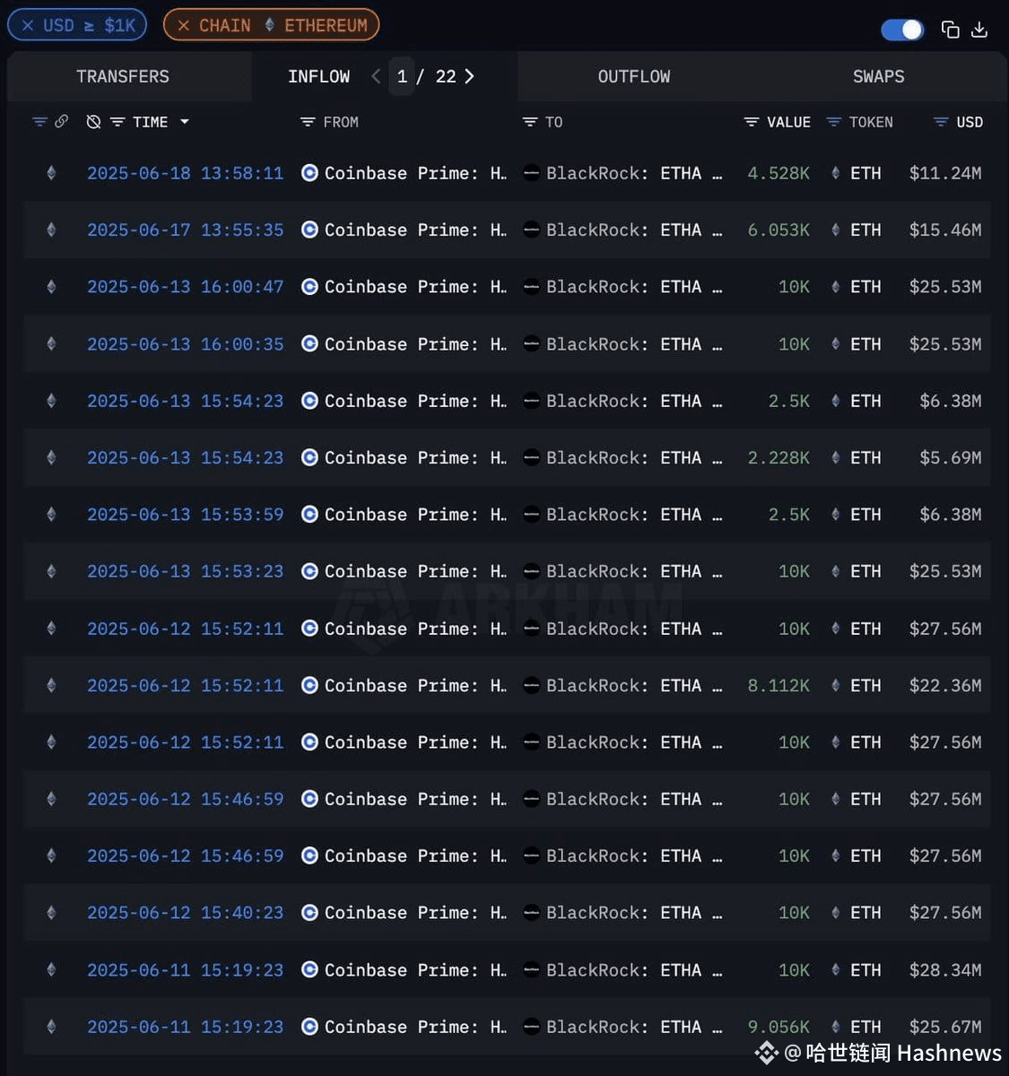This screenshot has height=1076, width=1009.
Task: Click the 2.228K value cell
Action: (778, 457)
